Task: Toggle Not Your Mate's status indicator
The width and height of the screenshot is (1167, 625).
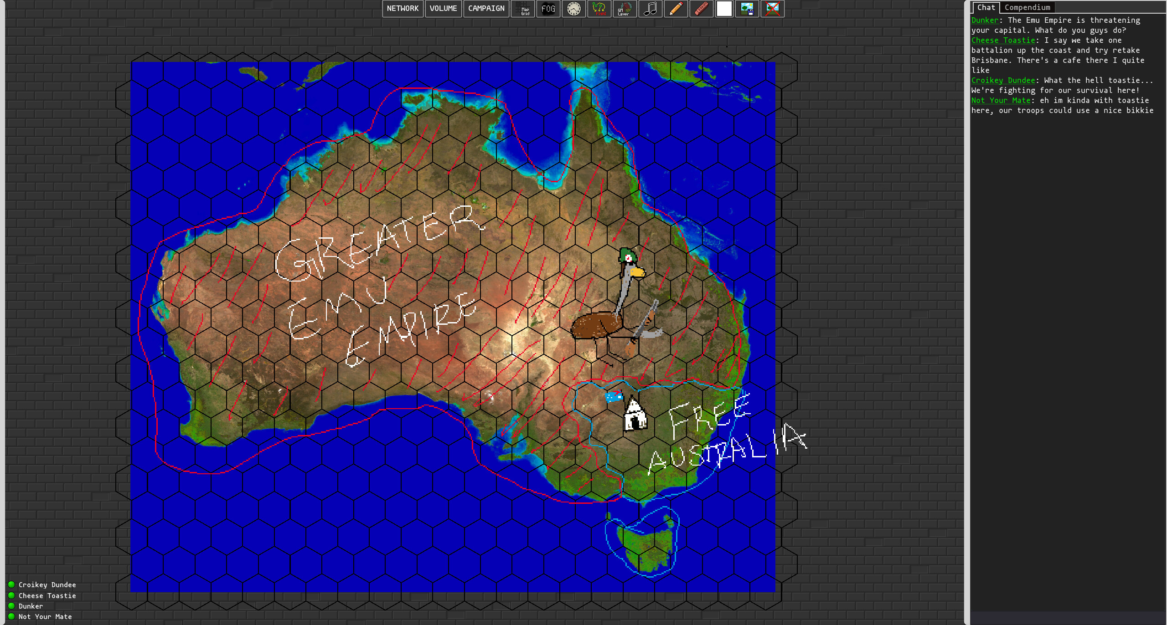Action: coord(12,616)
